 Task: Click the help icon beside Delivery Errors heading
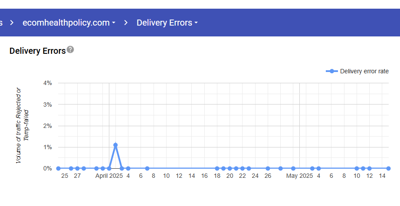click(x=70, y=50)
